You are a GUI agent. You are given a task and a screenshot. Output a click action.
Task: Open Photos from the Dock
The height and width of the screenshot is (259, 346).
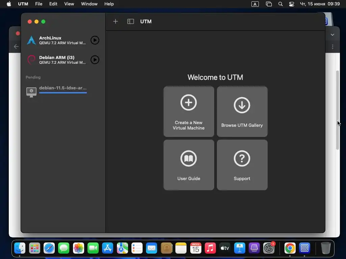click(78, 248)
